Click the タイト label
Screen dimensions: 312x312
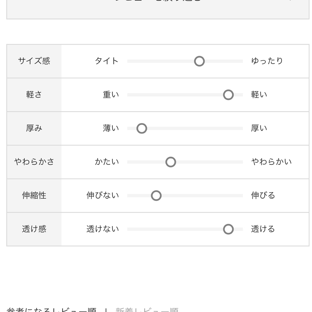[107, 61]
